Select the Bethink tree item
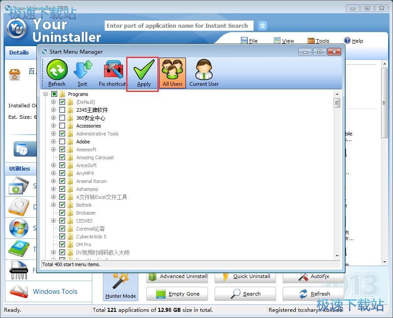Viewport: 393px width, 318px height. 84,205
